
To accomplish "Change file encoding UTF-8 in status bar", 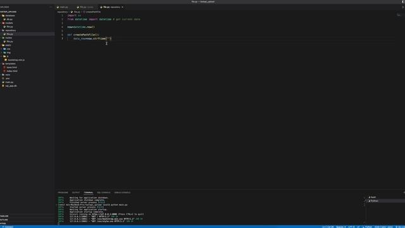I will (351, 227).
